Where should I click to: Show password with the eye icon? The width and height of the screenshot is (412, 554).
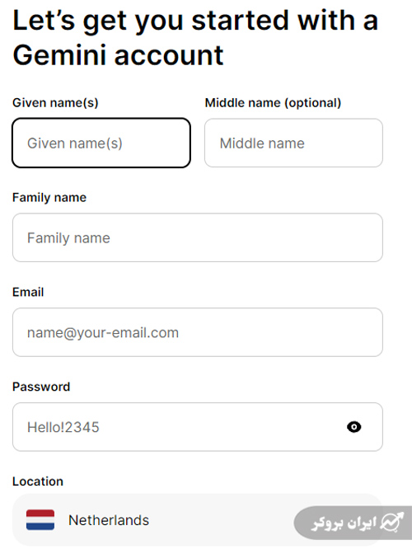coord(353,427)
